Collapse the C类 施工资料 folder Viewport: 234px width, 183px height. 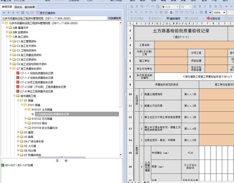(7, 37)
